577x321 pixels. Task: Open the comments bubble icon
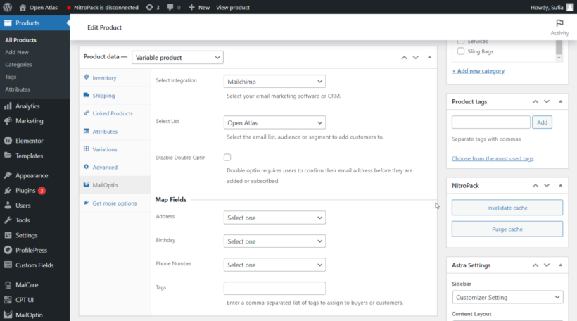170,7
